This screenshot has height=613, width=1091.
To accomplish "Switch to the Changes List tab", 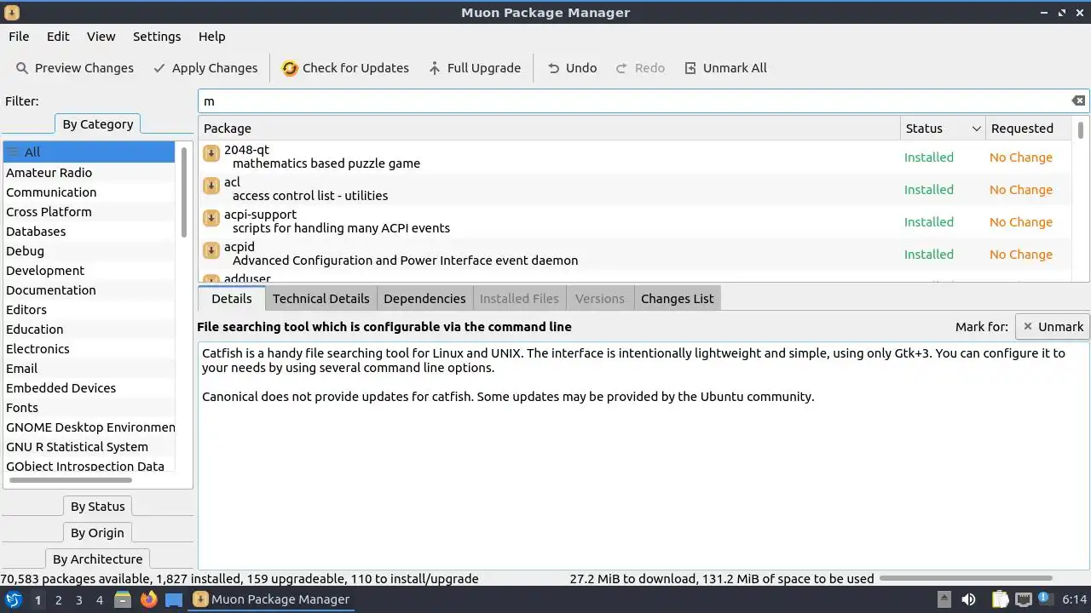I will tap(677, 299).
